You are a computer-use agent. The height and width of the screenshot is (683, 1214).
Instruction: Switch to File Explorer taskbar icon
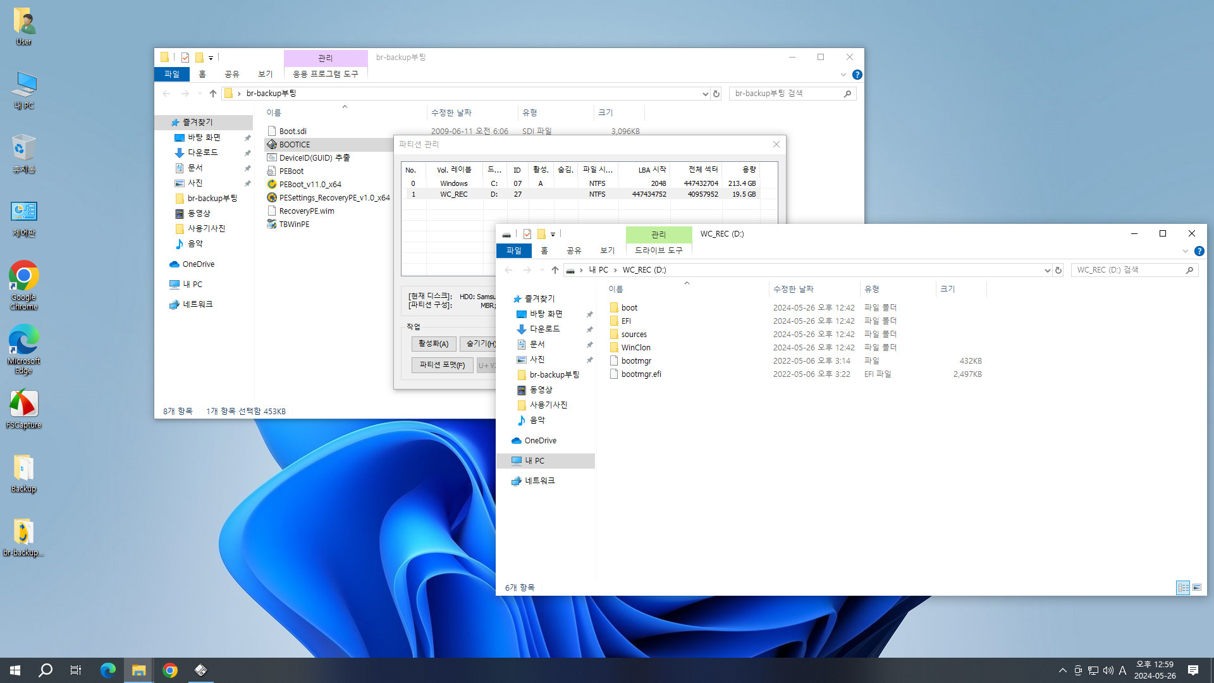[138, 670]
